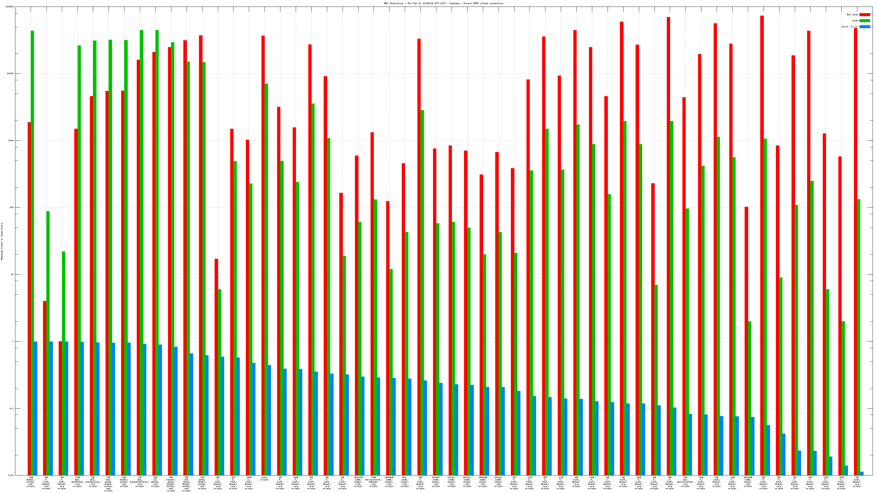The image size is (877, 493).
Task: Click the 'none origin' x-axis label
Action: 264,479
